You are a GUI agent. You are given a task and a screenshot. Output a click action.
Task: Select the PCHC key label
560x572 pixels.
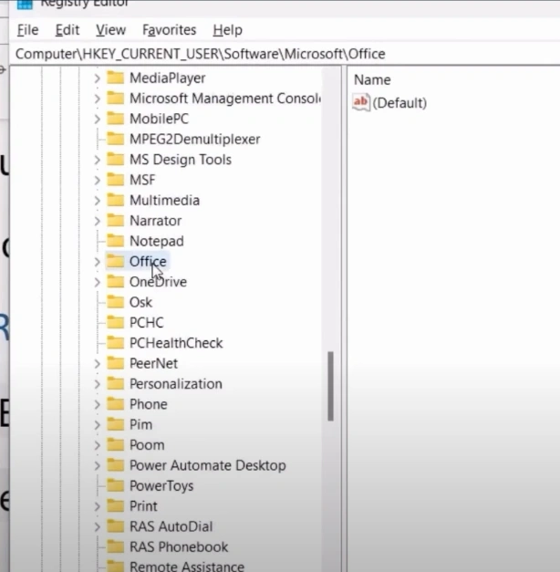pos(147,323)
